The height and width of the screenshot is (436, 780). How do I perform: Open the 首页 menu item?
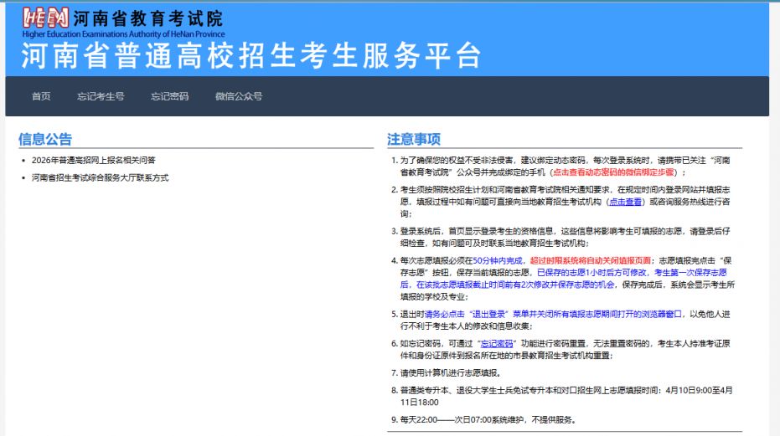(x=41, y=96)
